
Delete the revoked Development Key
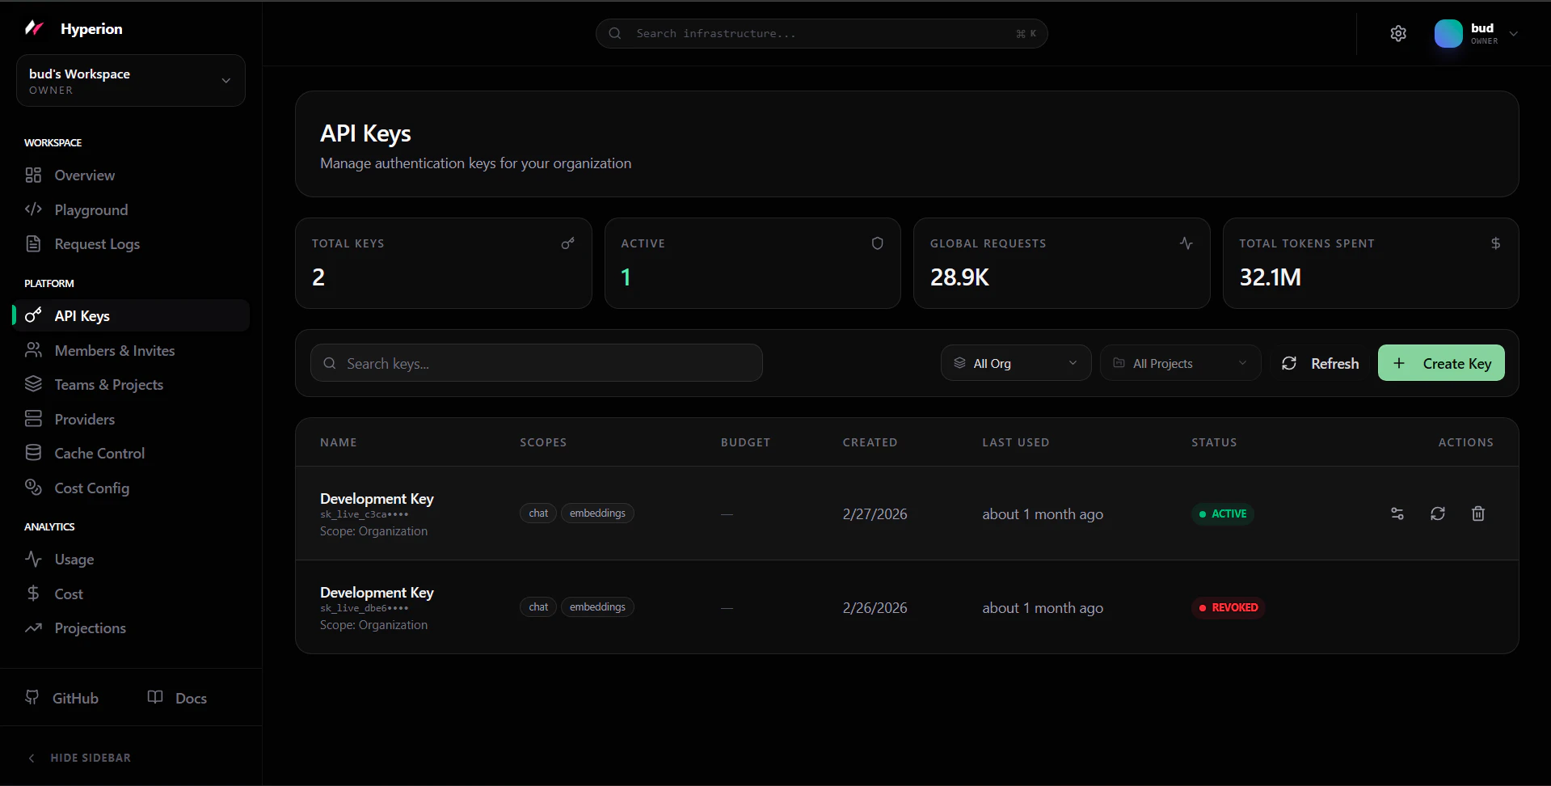1477,607
